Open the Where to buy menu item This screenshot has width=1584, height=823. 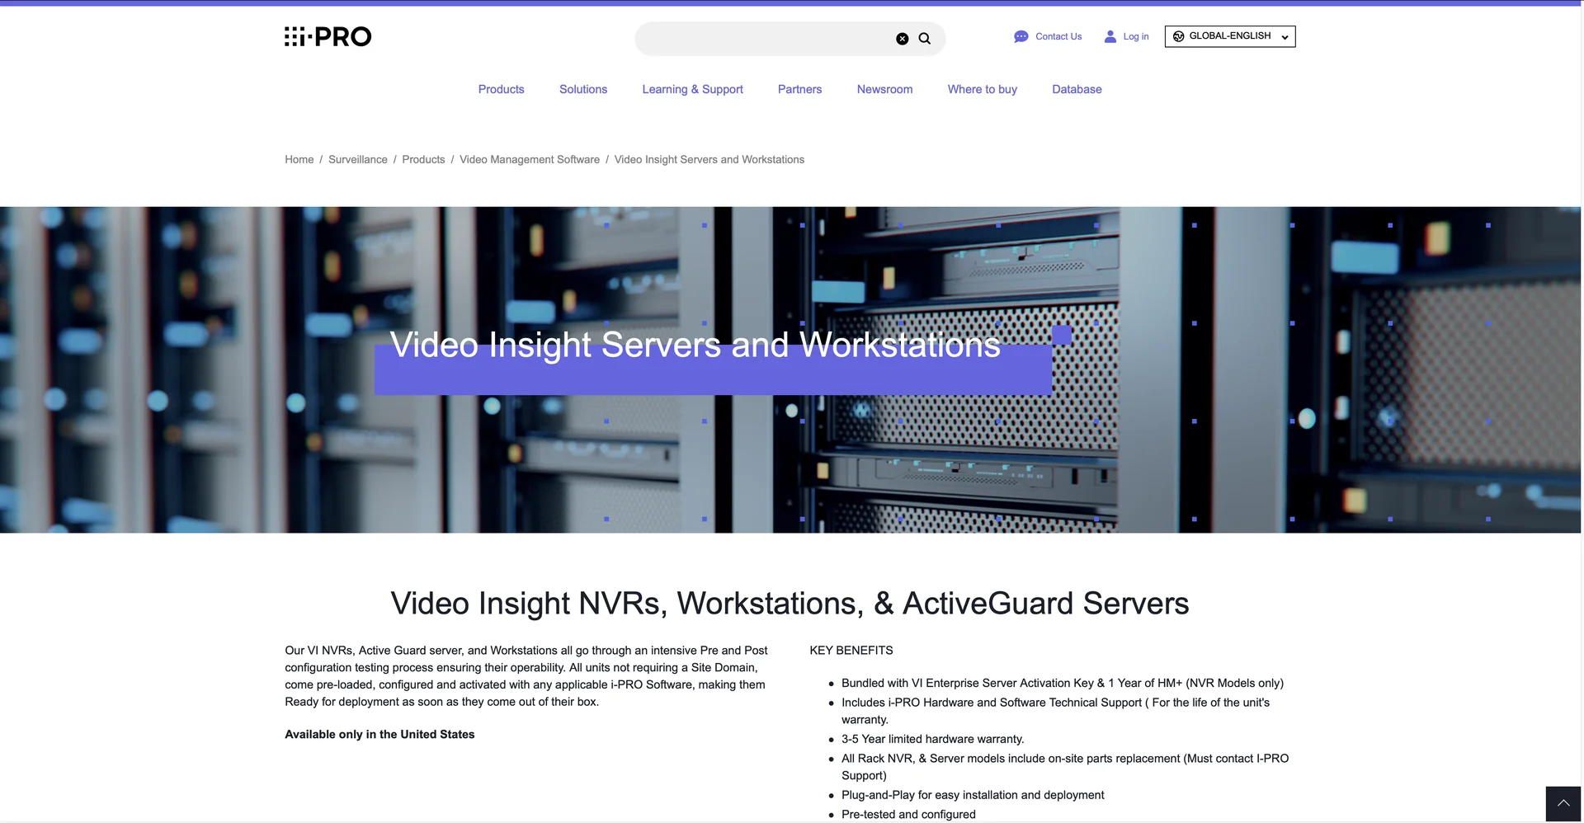[982, 89]
